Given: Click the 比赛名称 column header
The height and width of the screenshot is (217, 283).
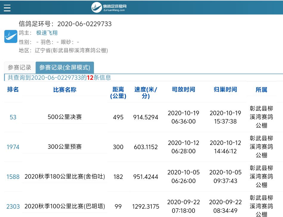Looking at the screenshot, I should 65,90.
